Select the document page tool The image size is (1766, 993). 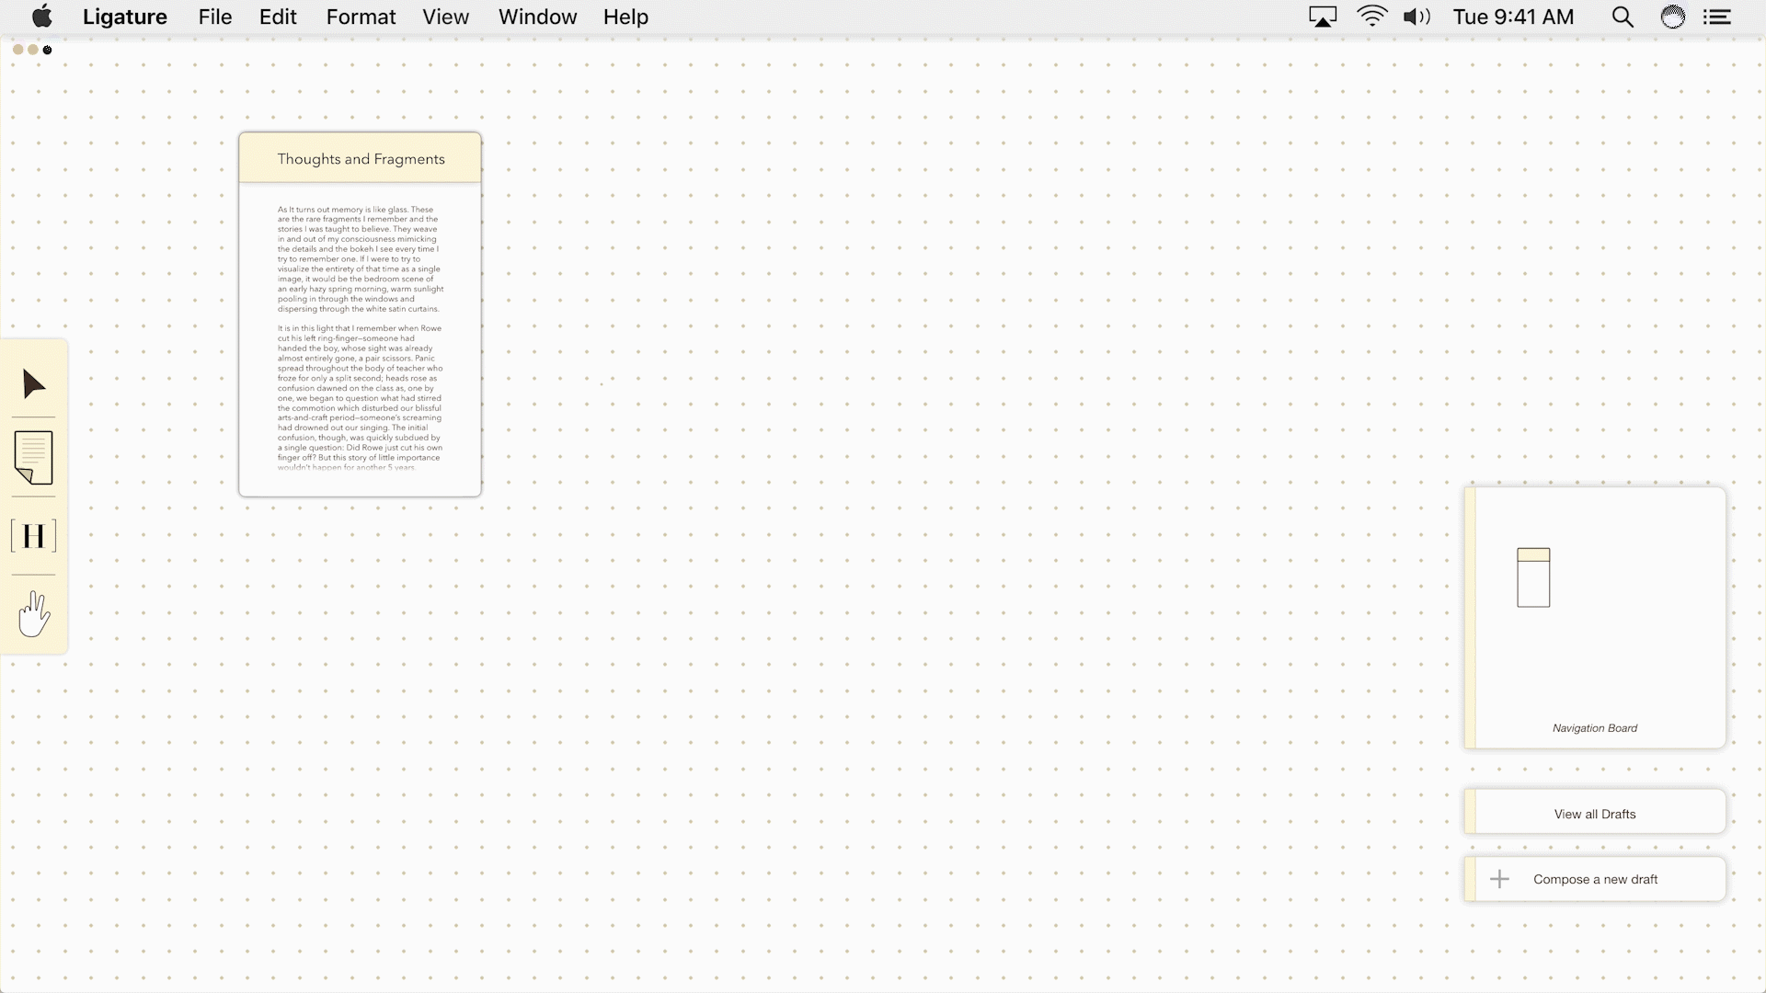[x=34, y=457]
